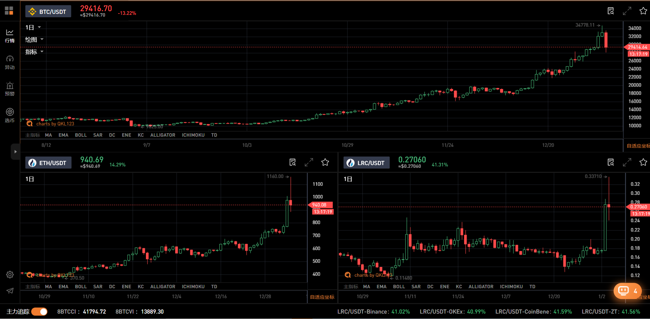650x319 pixels.
Task: Open the 1日 timeframe dropdown on BTC chart
Action: click(33, 27)
